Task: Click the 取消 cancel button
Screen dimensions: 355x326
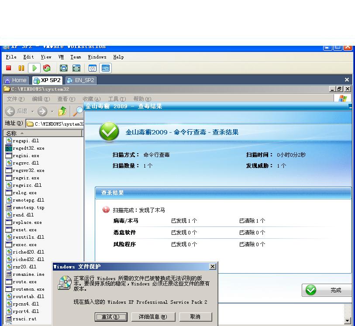Action: click(196, 317)
